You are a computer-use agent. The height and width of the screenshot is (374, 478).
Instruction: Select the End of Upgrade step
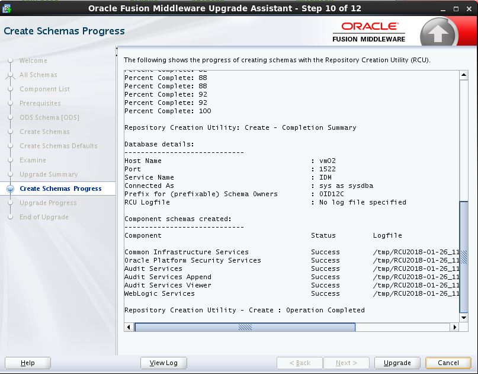click(44, 217)
